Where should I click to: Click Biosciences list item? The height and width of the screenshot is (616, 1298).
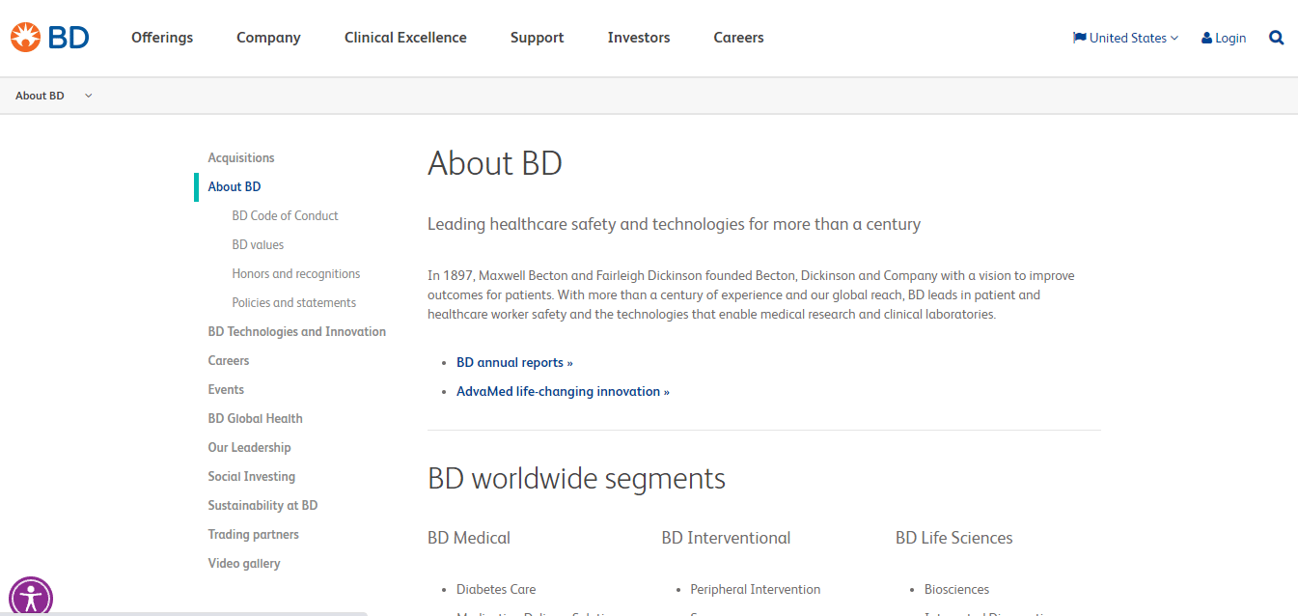point(956,590)
